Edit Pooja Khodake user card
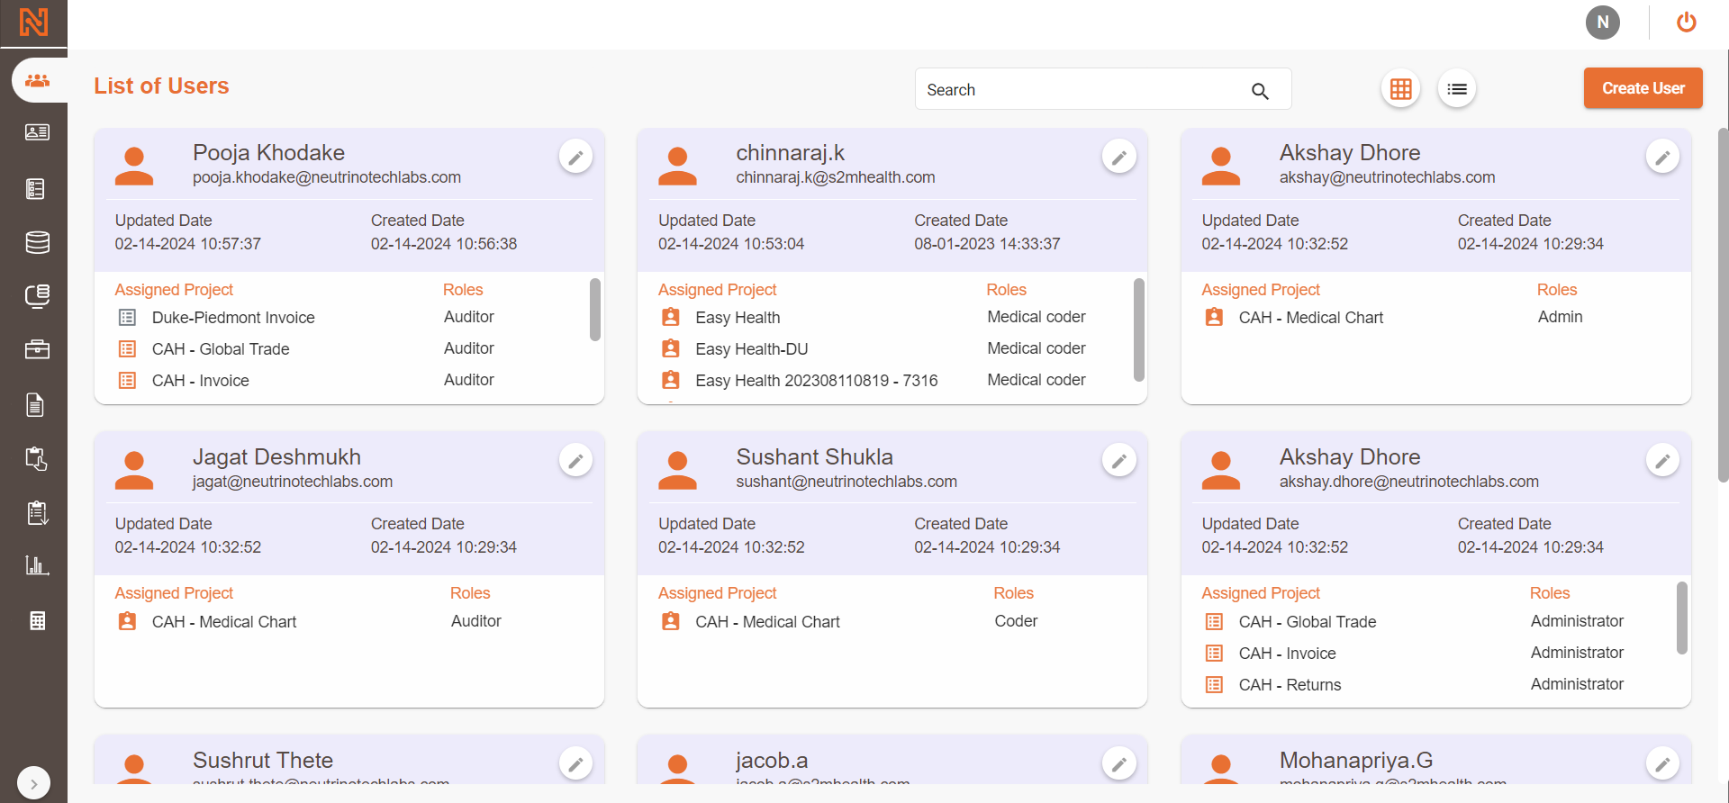The height and width of the screenshot is (803, 1729). click(x=575, y=158)
